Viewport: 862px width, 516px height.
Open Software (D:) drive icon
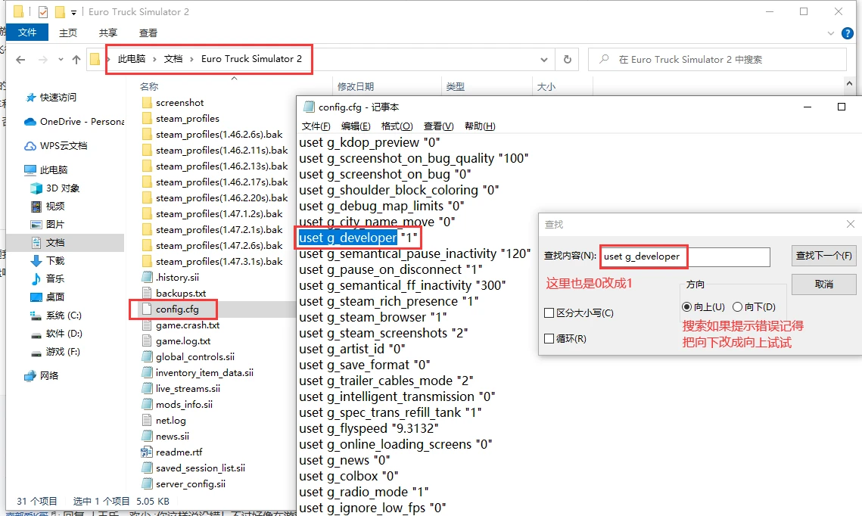36,334
